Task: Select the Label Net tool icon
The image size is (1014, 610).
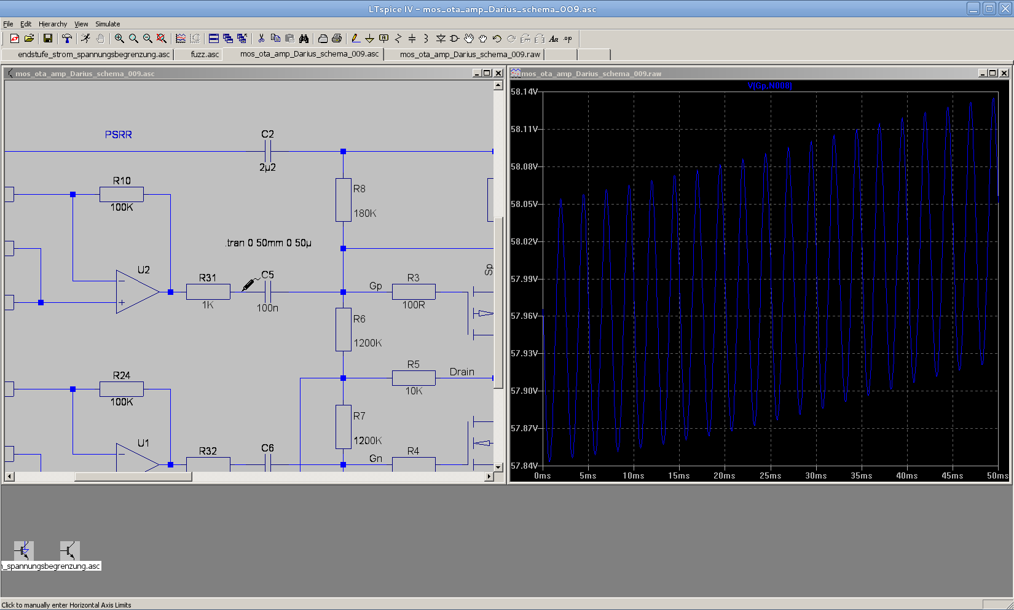Action: click(383, 38)
